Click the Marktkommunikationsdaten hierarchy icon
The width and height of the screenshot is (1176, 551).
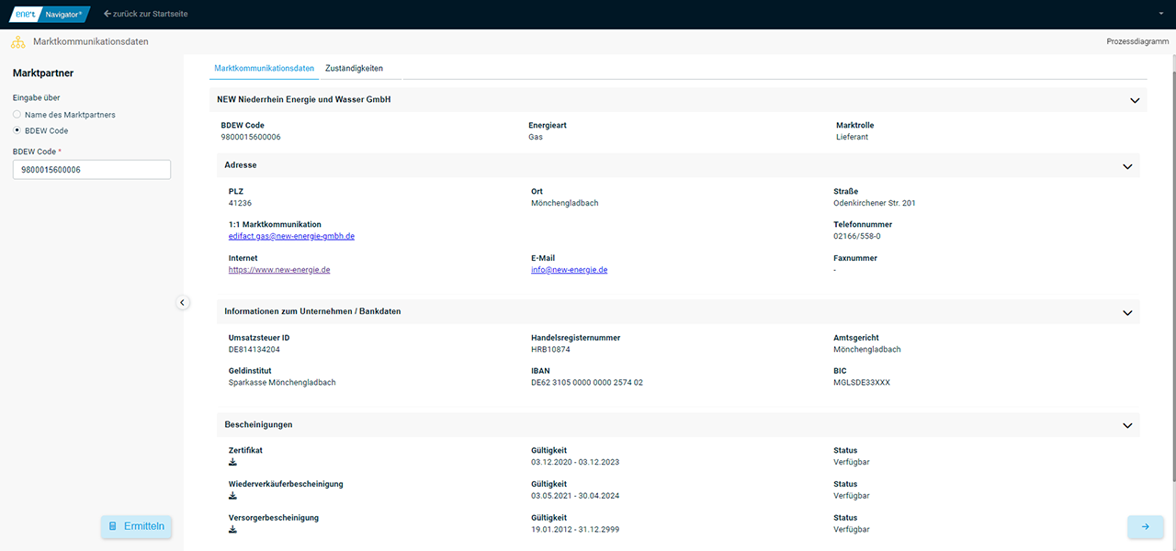(x=17, y=42)
